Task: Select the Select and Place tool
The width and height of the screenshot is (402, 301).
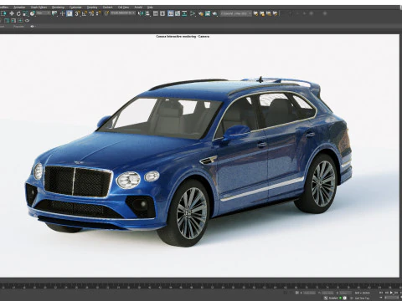Action: coord(33,13)
